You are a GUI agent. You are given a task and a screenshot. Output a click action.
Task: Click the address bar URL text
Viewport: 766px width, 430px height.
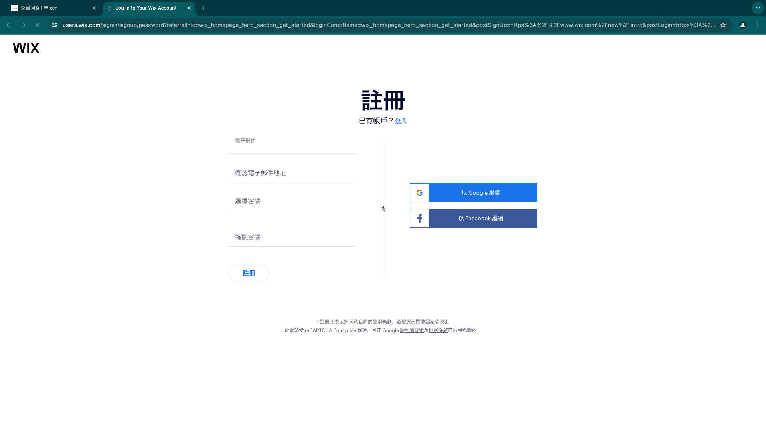[389, 25]
